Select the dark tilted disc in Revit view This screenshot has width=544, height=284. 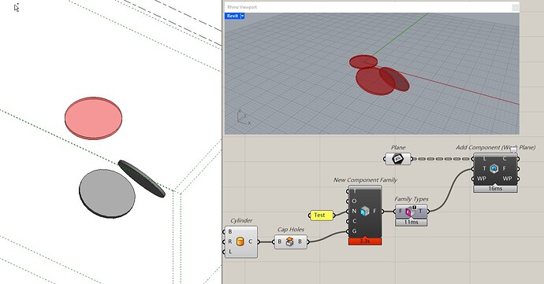pos(142,179)
